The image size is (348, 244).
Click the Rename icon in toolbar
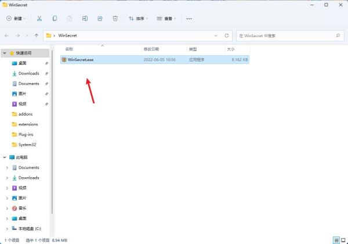coord(85,19)
